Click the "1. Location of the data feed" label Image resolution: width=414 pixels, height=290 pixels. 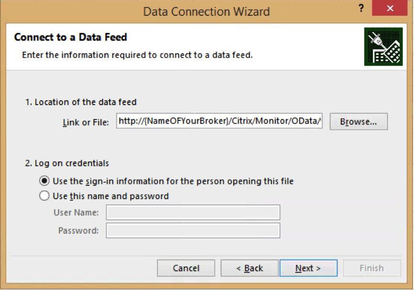[80, 102]
